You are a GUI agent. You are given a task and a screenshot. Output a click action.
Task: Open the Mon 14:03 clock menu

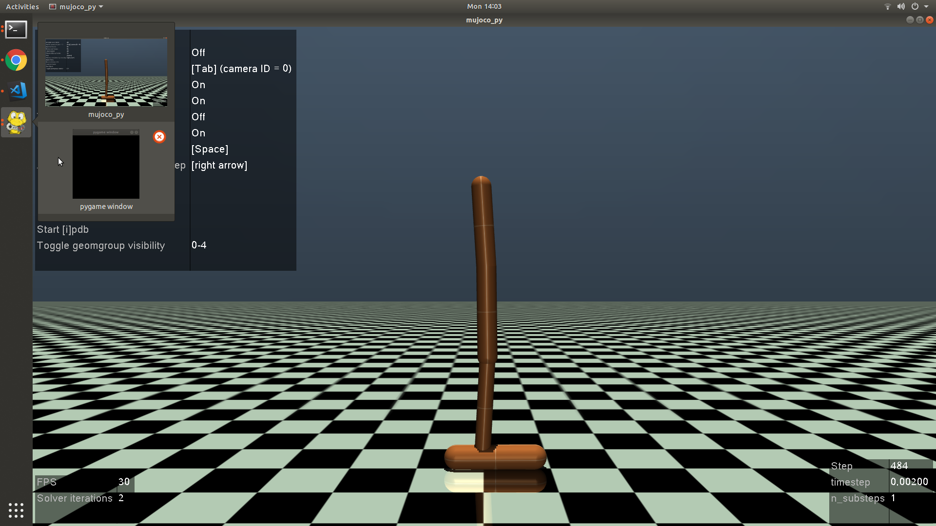coord(484,6)
